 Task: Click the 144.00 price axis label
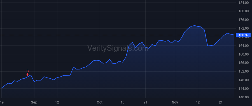coord(244,89)
